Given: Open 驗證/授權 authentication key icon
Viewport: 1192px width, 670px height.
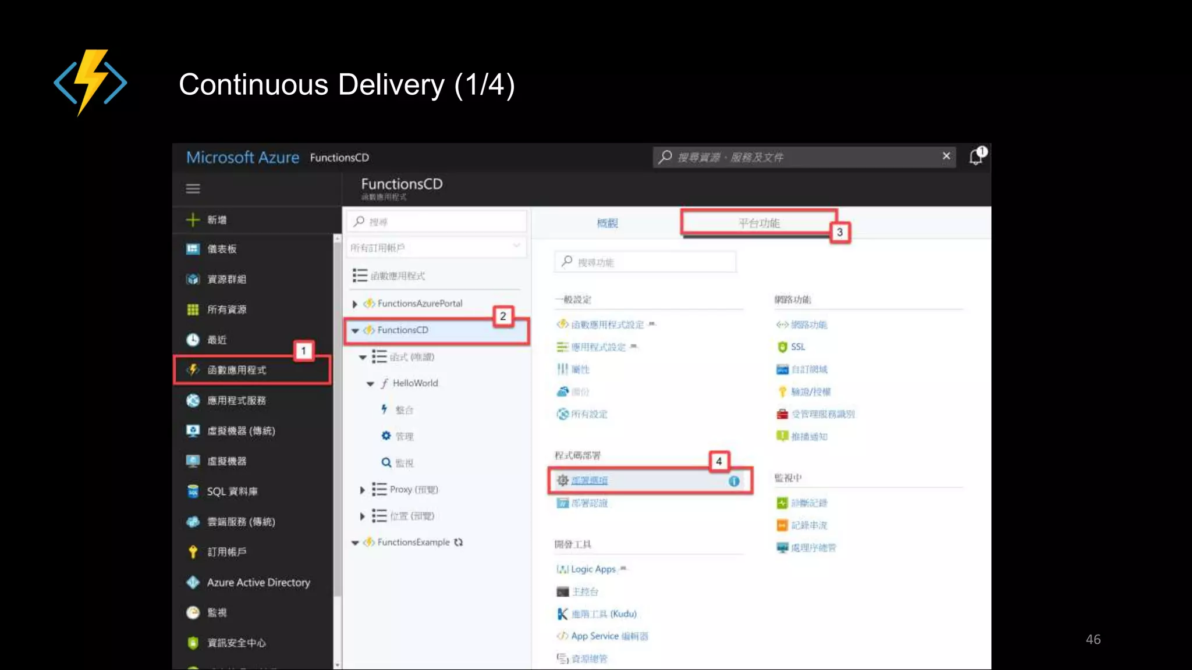Looking at the screenshot, I should [782, 392].
